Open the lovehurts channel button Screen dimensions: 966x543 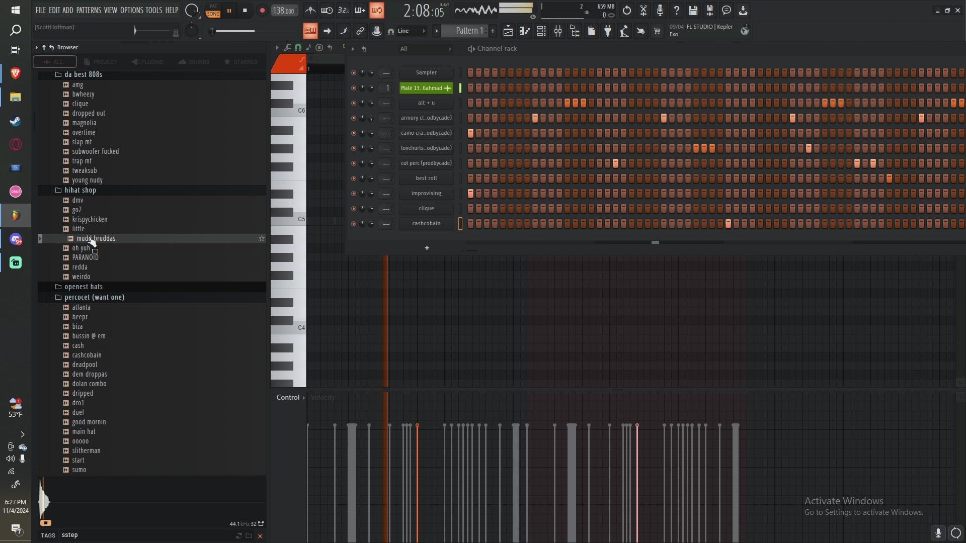(x=426, y=148)
